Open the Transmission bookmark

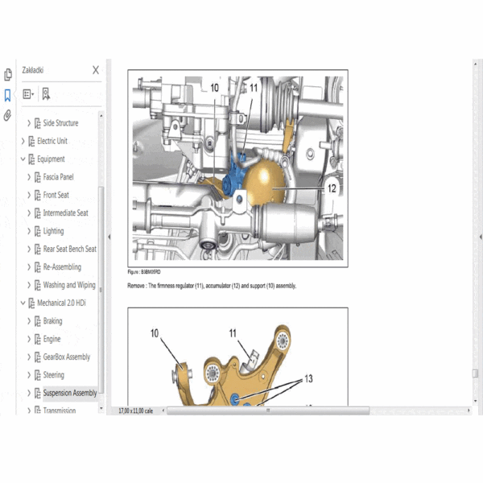pos(60,411)
